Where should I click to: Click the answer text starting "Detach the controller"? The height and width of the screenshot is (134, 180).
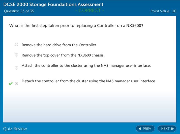(89, 81)
